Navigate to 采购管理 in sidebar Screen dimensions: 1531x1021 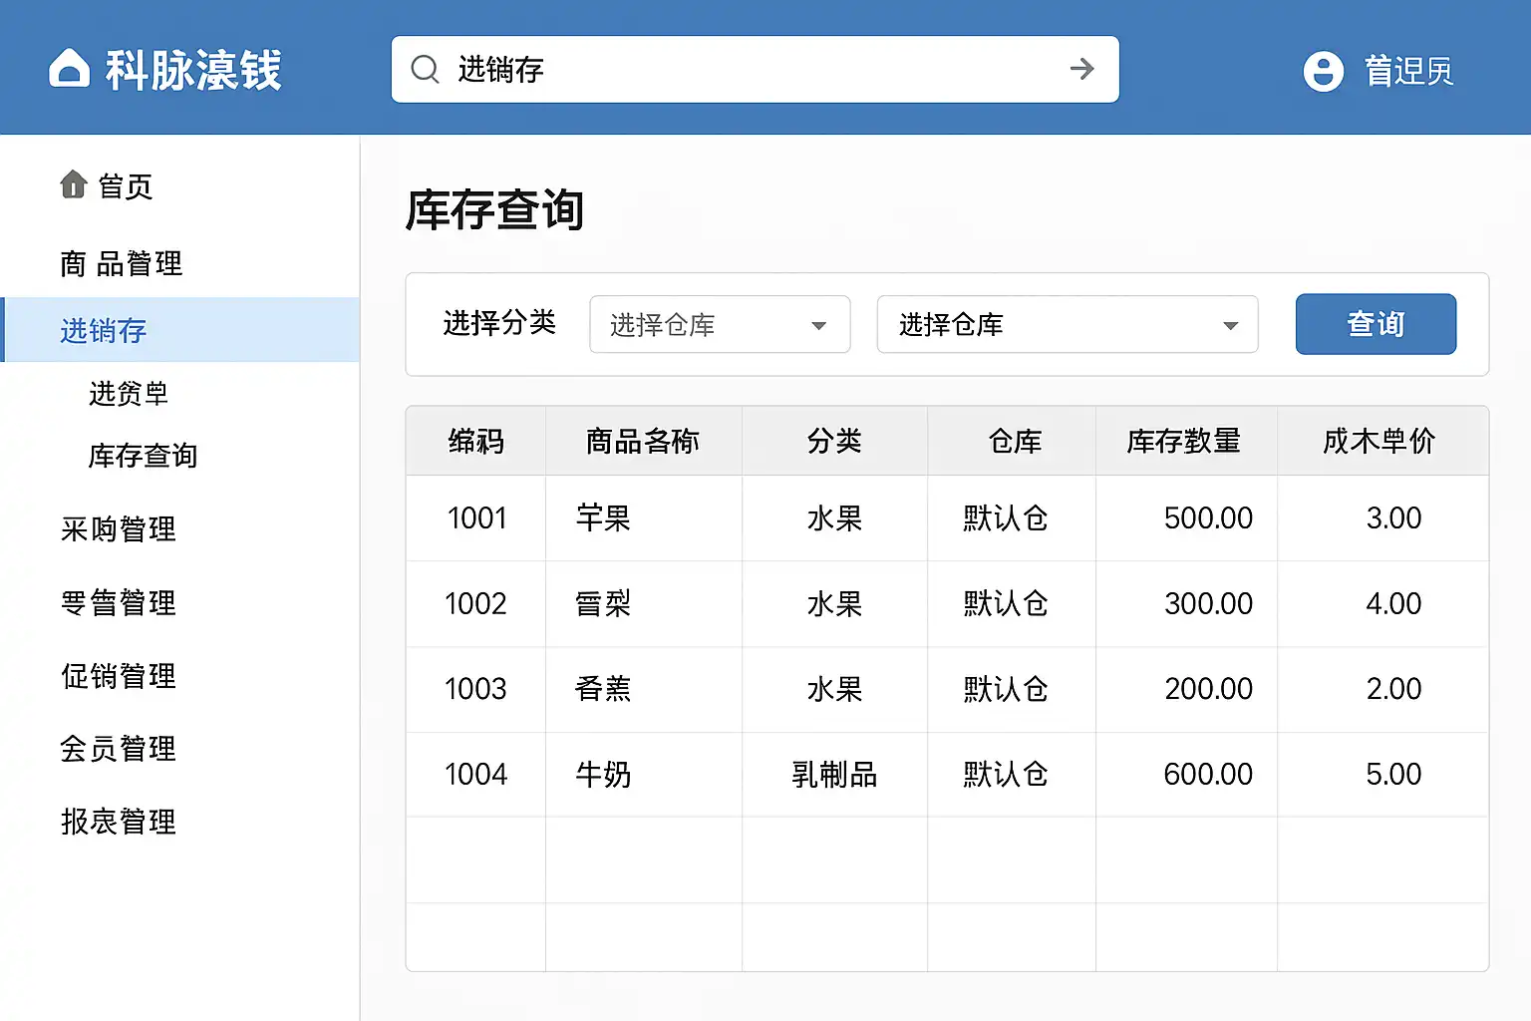pyautogui.click(x=118, y=529)
